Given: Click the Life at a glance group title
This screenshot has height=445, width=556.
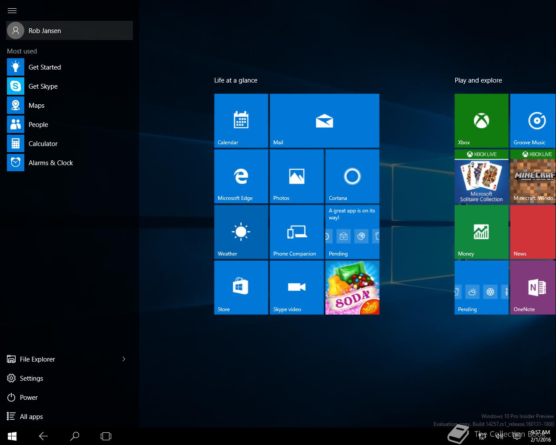Looking at the screenshot, I should pos(236,80).
